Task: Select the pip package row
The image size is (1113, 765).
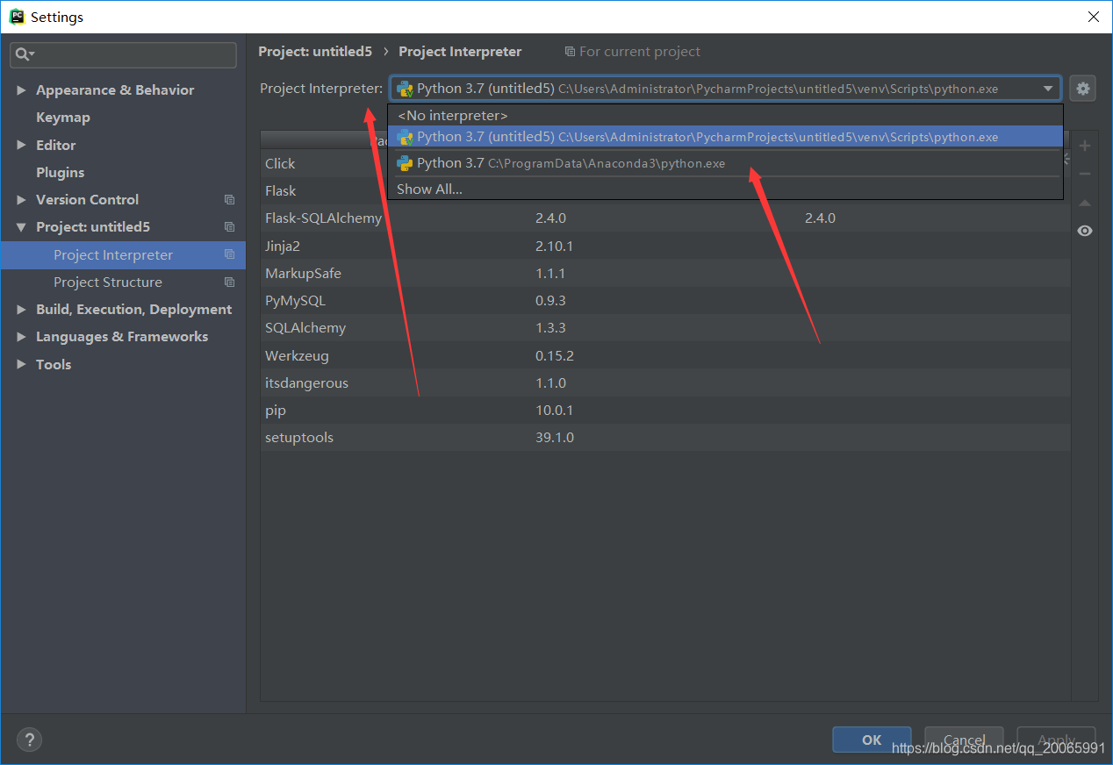Action: pos(665,411)
